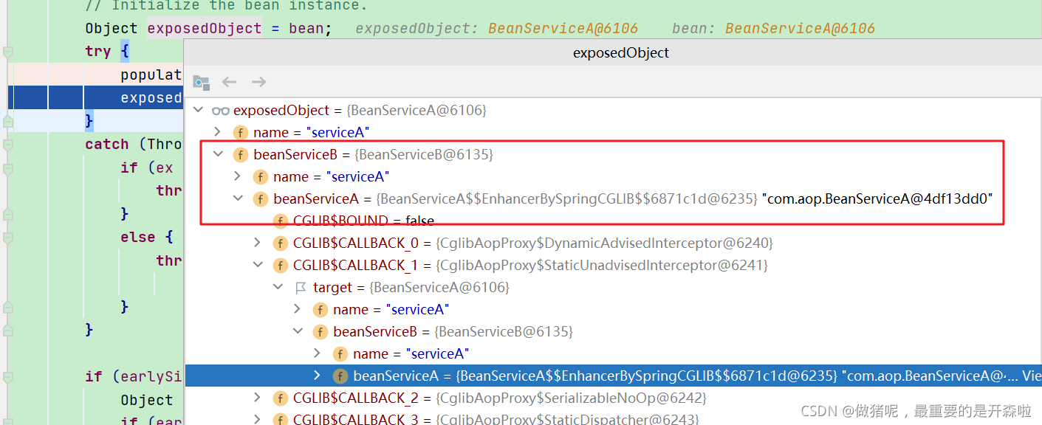
Task: Expand the highlighted beanServiceA node
Action: [318, 376]
